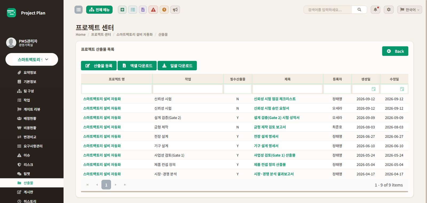This screenshot has height=203, width=427.
Task: Click the purple file upload icon
Action: click(x=143, y=10)
